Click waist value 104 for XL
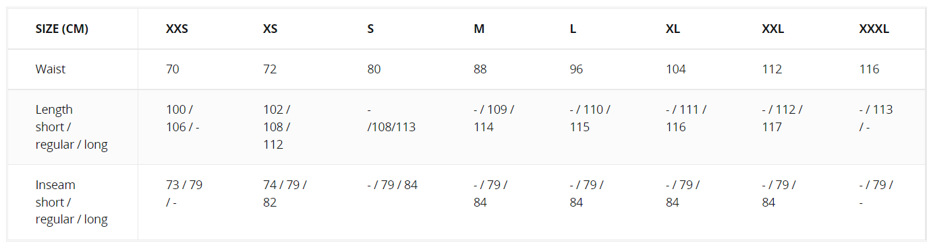 pyautogui.click(x=676, y=69)
